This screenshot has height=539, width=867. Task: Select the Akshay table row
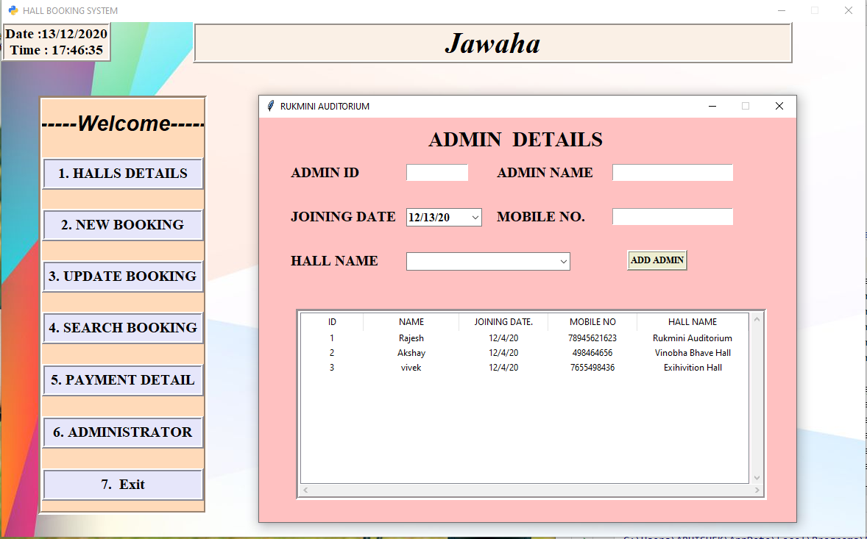[525, 353]
